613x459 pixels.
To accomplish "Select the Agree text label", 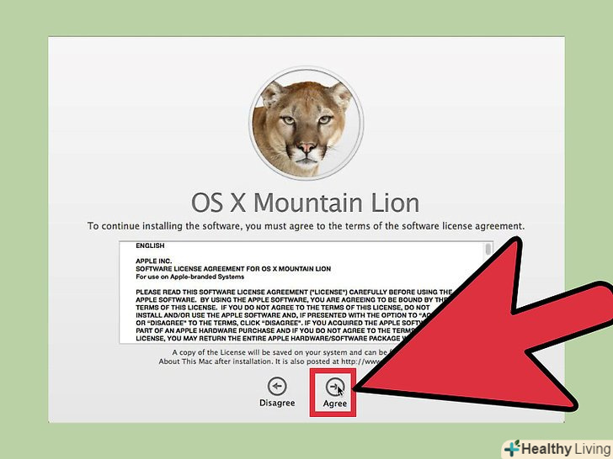I will coord(334,404).
